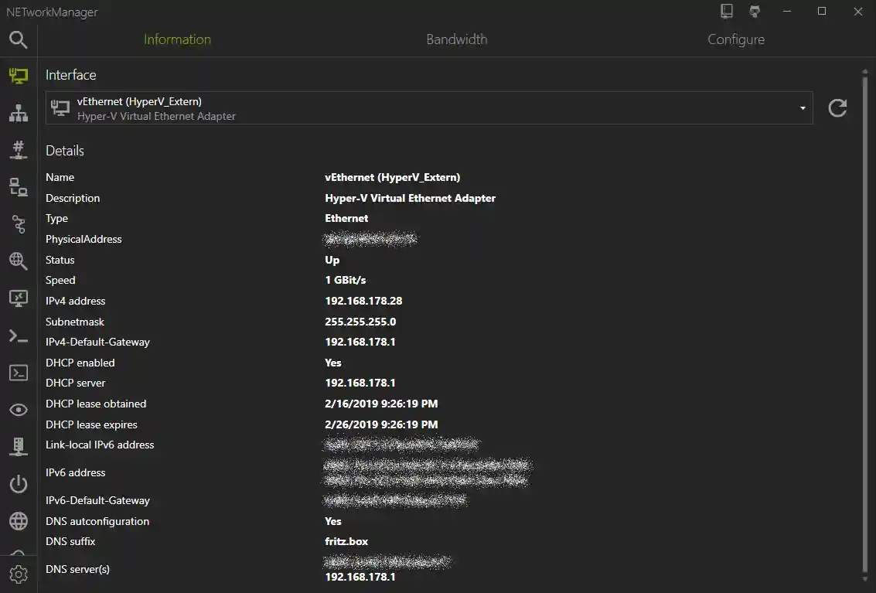Screen dimensions: 876x593
Task: Open the Port Scanner tool
Action: 18,149
